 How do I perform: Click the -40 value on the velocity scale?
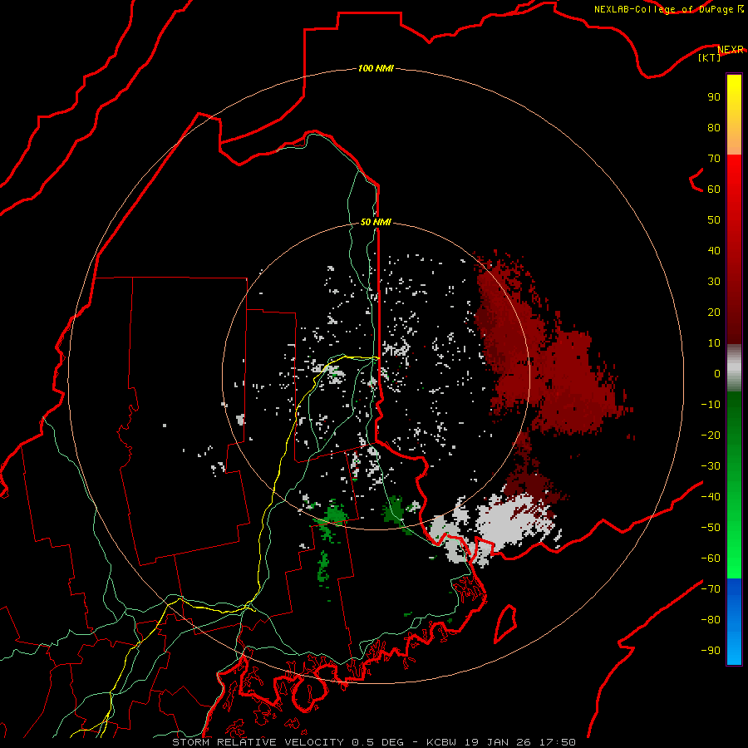coord(711,497)
